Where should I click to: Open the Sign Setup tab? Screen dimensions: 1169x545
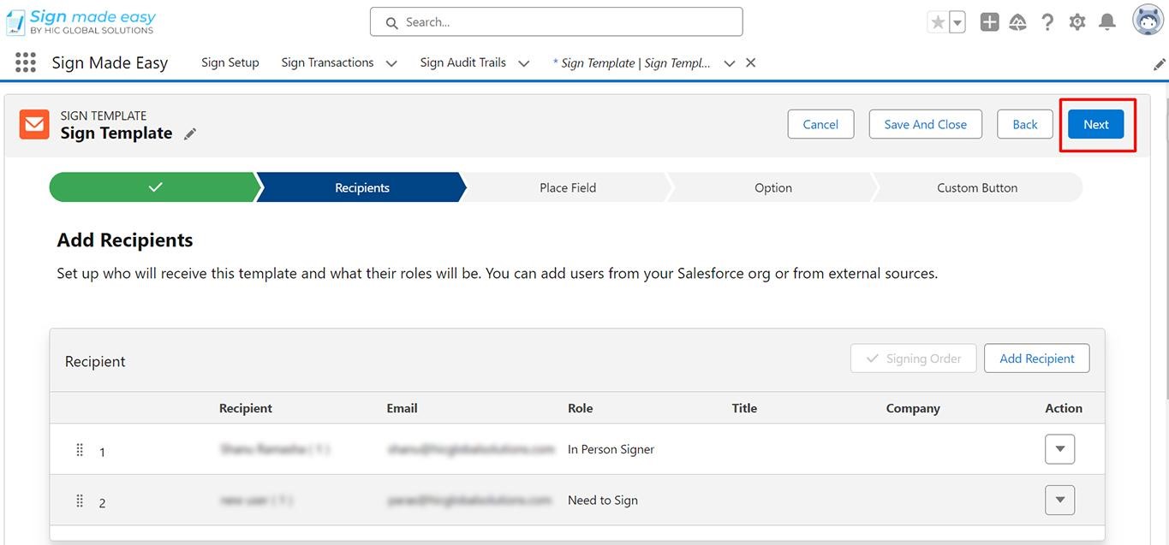230,62
